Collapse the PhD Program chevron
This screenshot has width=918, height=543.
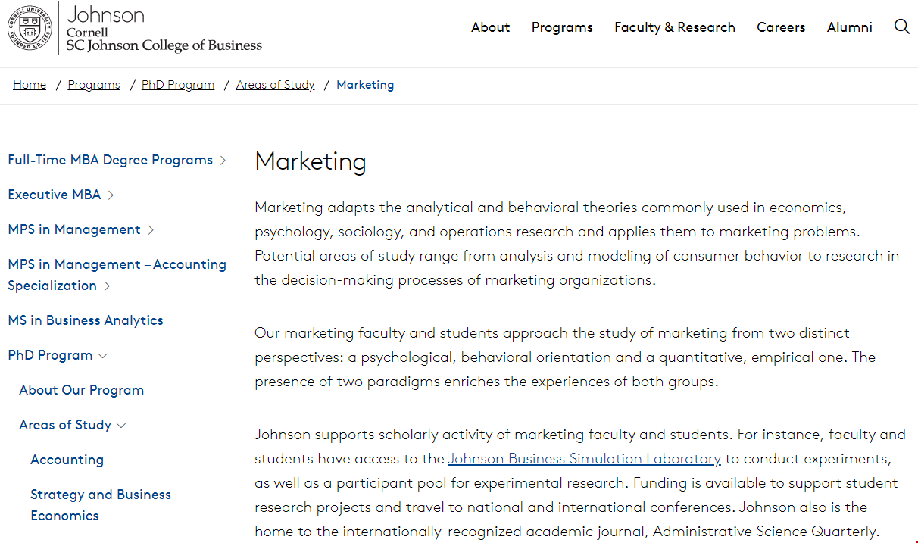point(103,356)
